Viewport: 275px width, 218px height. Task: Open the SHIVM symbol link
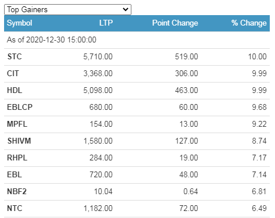pos(19,141)
